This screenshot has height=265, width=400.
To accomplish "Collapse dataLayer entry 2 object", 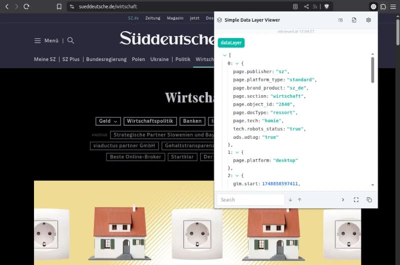I will 237,175.
